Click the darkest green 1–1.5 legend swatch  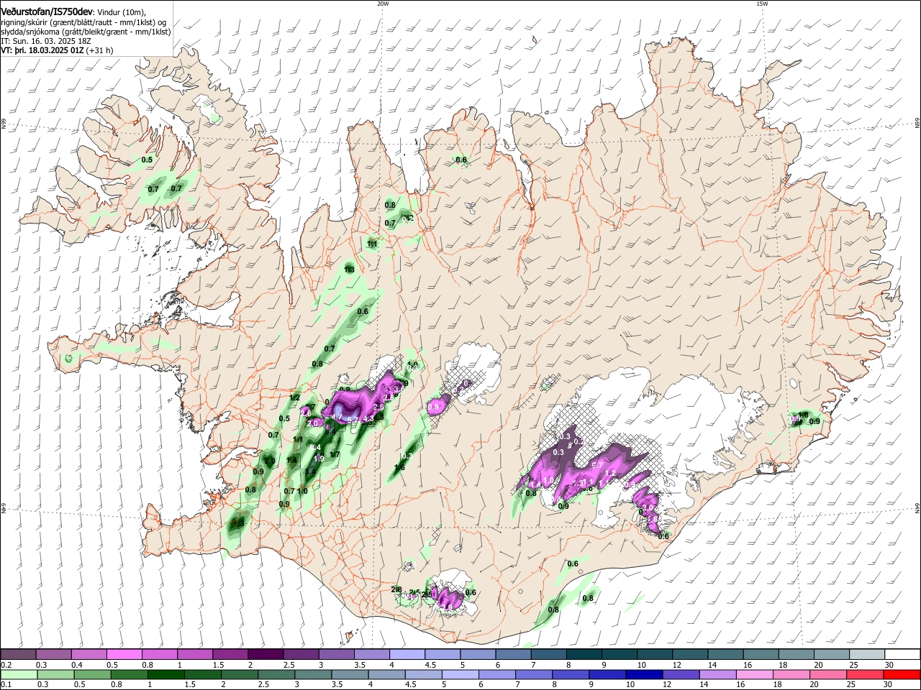click(165, 674)
